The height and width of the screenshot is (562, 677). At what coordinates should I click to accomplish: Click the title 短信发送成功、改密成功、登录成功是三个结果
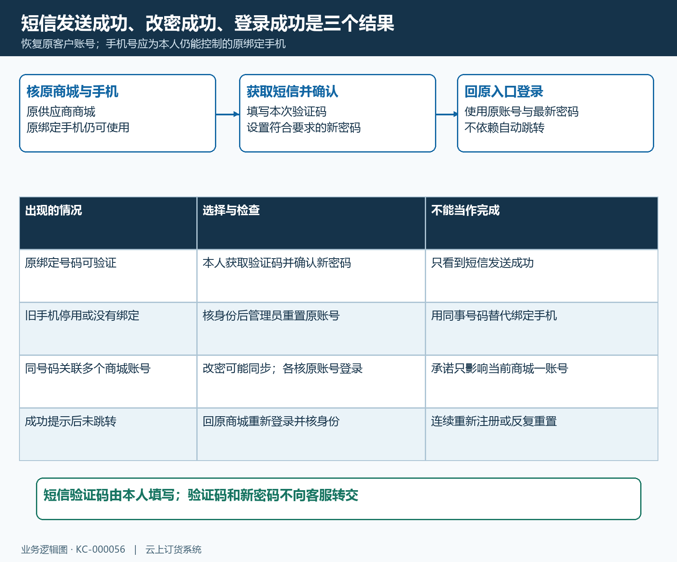click(208, 23)
